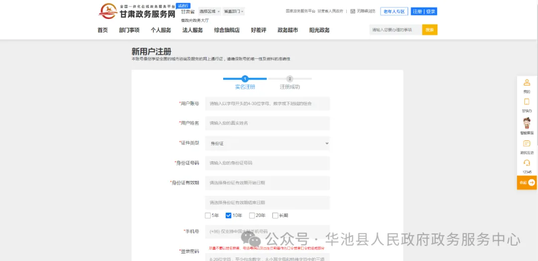Screen dimensions: 538x261
Task: Open the 选择区域 region dropdown
Action: coord(210,11)
